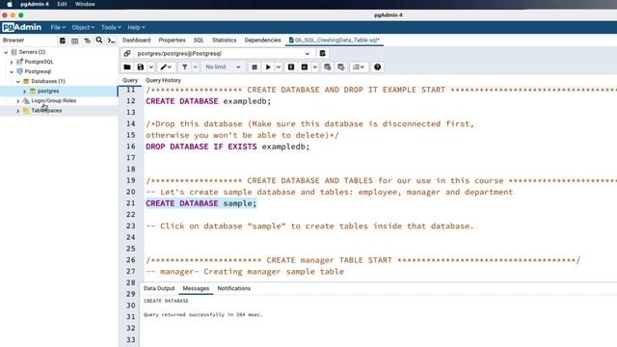This screenshot has height=347, width=617.
Task: Open Execute options dropdown arrow
Action: click(279, 67)
